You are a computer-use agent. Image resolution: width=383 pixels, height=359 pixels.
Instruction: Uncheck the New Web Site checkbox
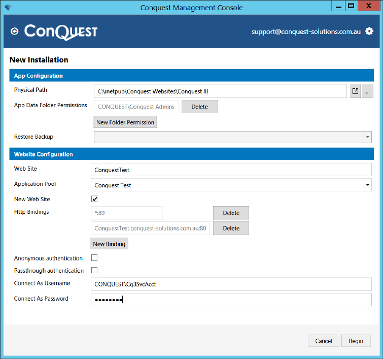[94, 199]
